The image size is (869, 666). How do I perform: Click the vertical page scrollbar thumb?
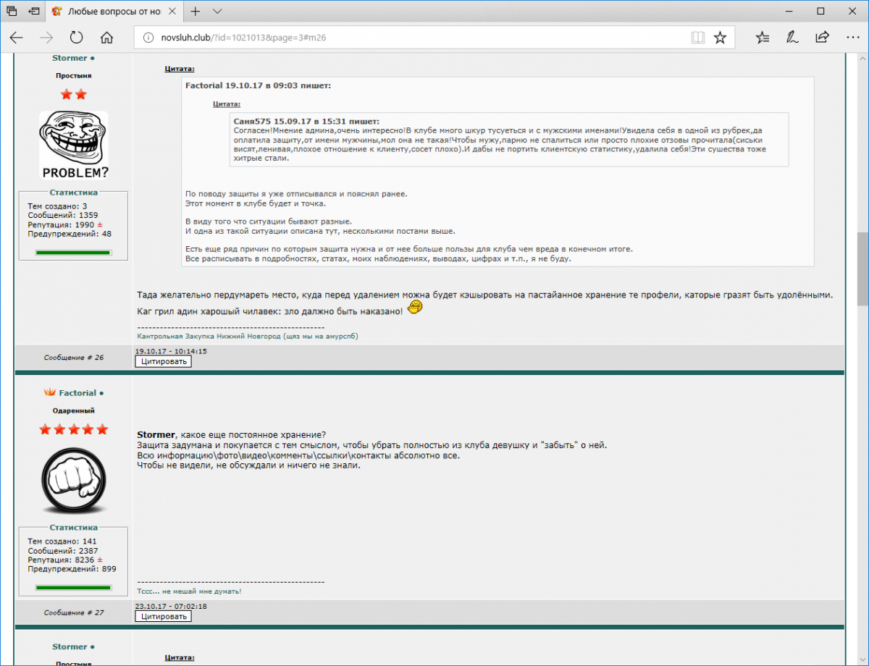(x=862, y=268)
